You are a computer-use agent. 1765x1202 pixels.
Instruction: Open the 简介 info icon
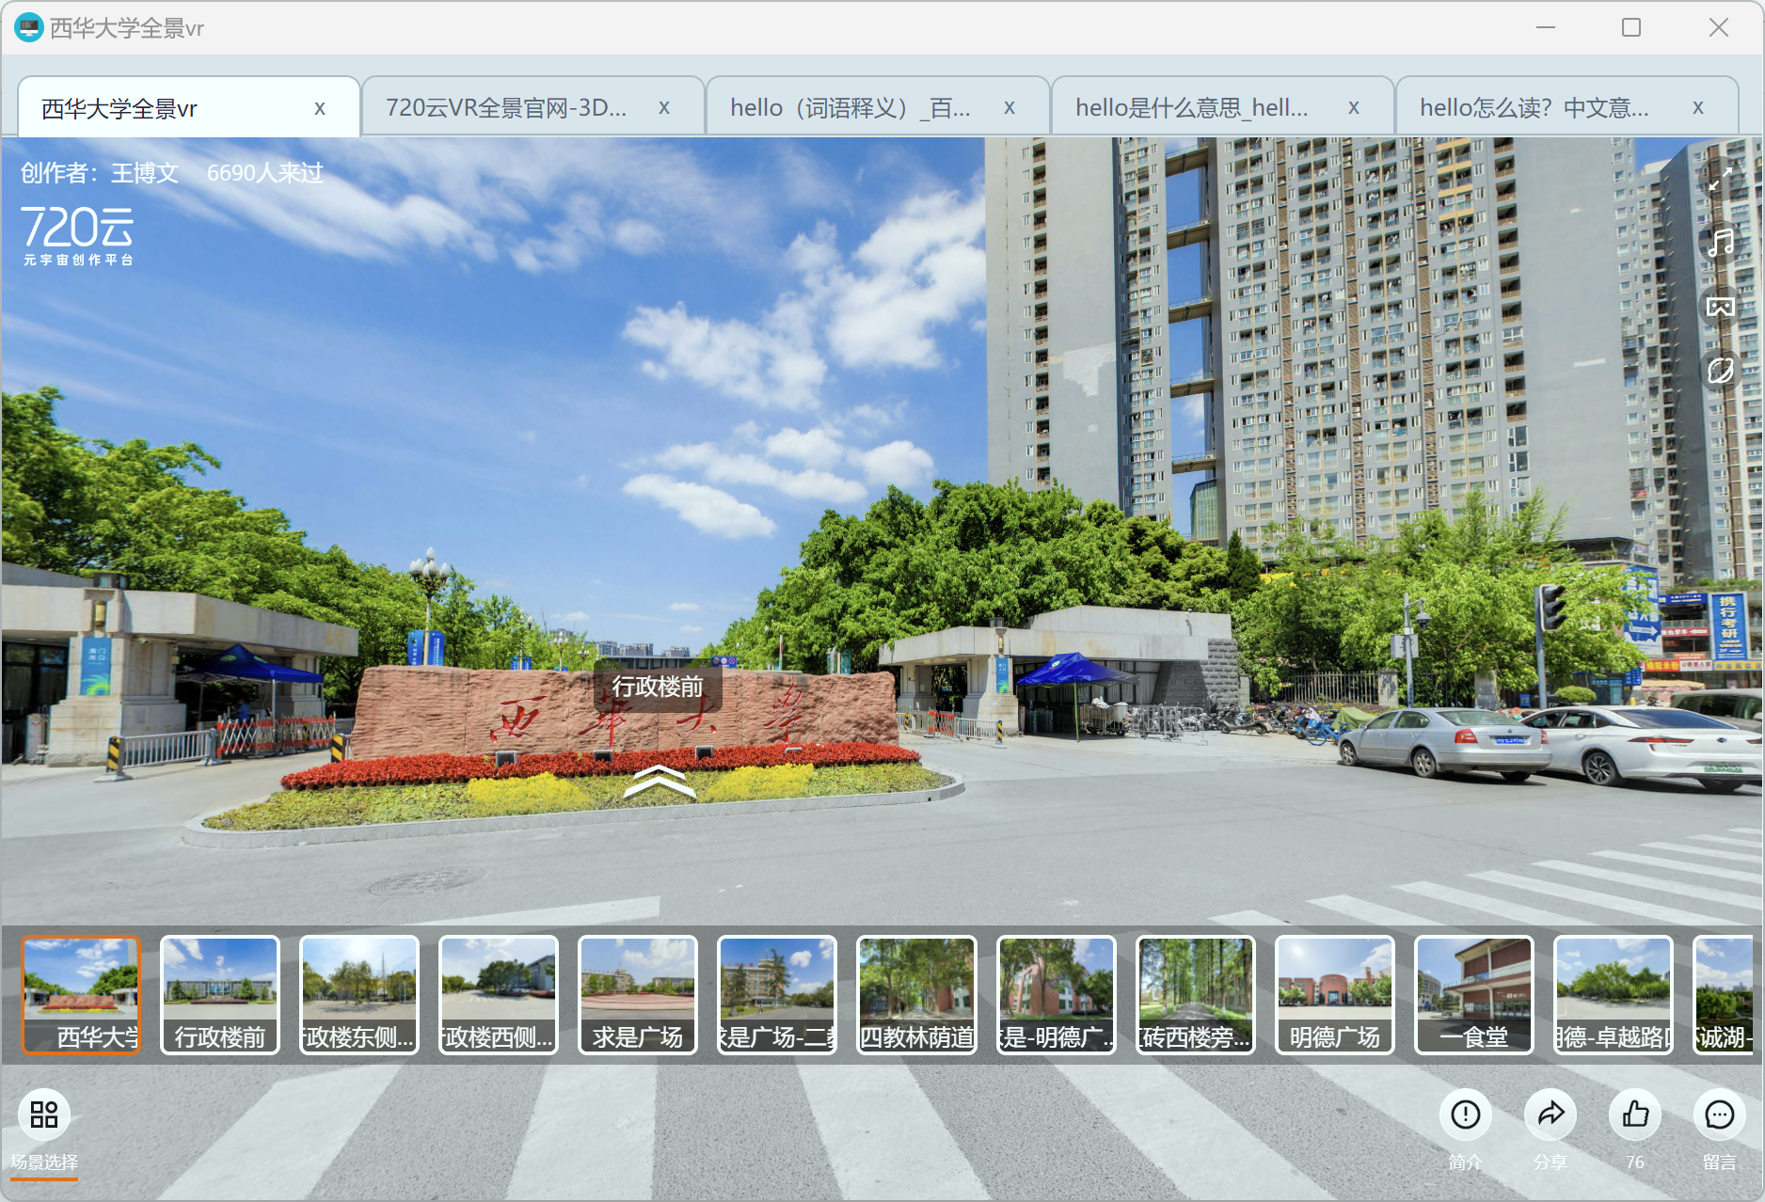[1465, 1115]
